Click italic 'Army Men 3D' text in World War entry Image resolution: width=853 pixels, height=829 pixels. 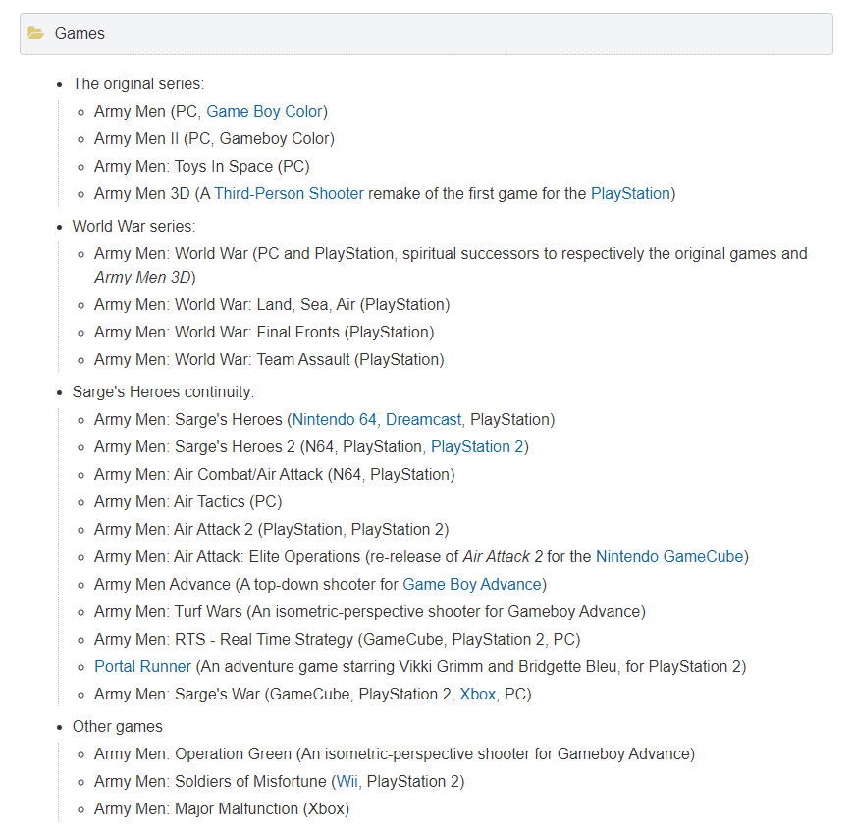(143, 278)
